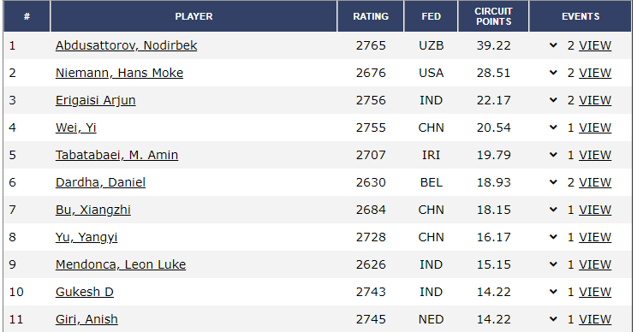Image resolution: width=637 pixels, height=332 pixels.
Task: Sort by CIRCUIT POINTS column header
Action: pyautogui.click(x=493, y=16)
